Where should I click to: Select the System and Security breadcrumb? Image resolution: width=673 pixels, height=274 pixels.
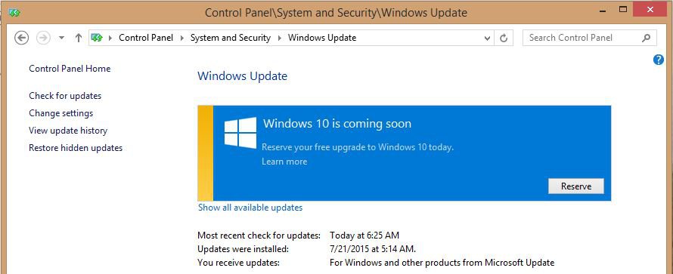(x=231, y=38)
